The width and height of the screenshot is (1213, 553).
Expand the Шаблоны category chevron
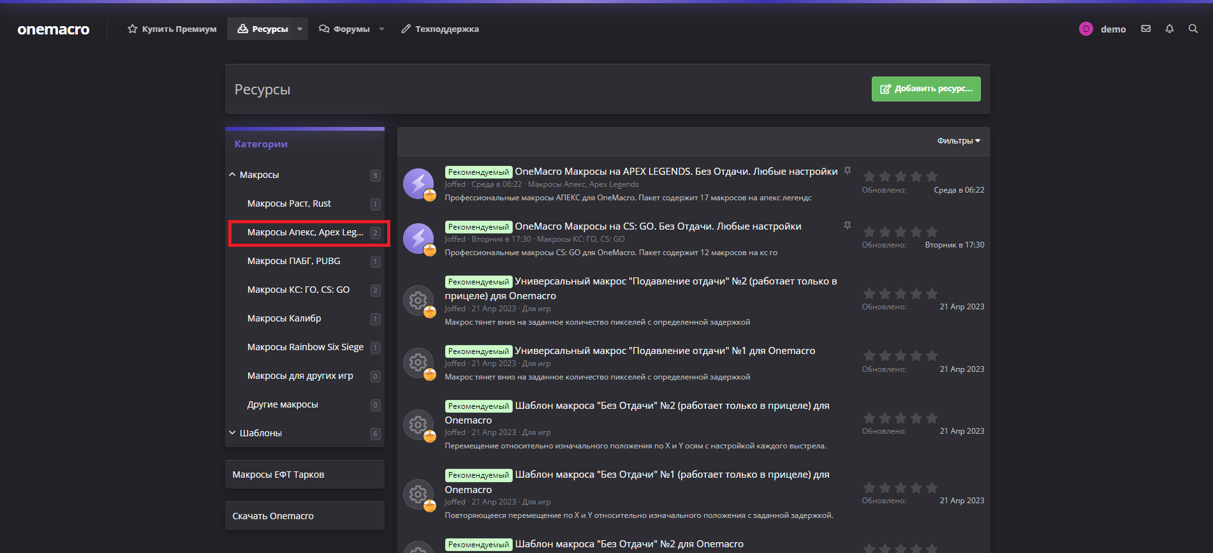[x=232, y=433]
